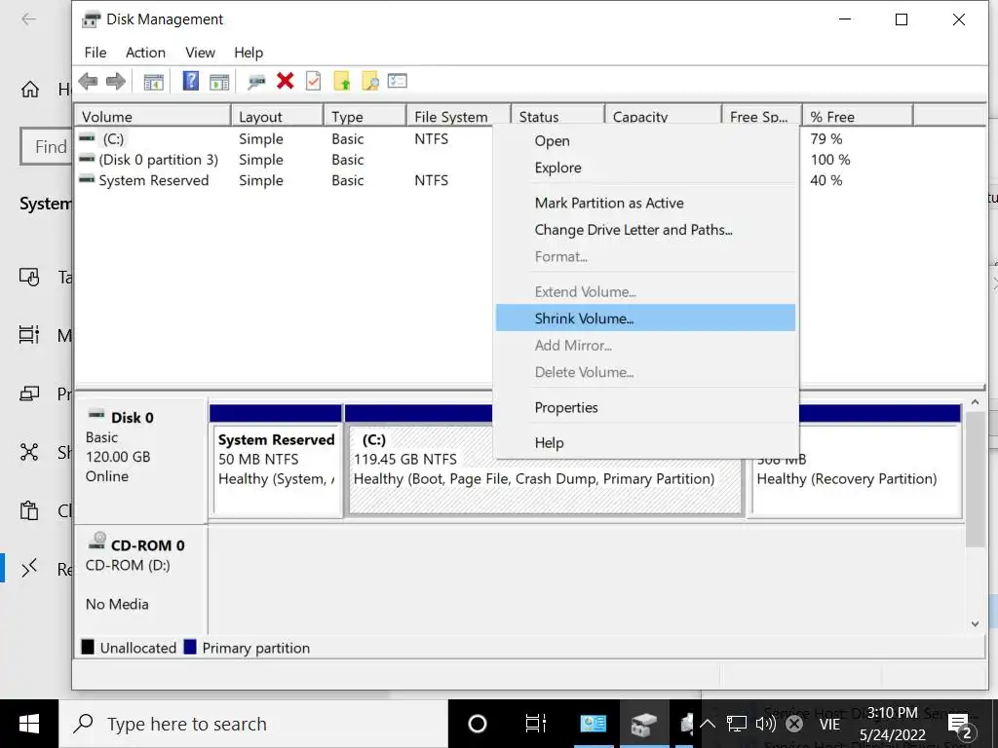Open the View menu

[x=200, y=53]
